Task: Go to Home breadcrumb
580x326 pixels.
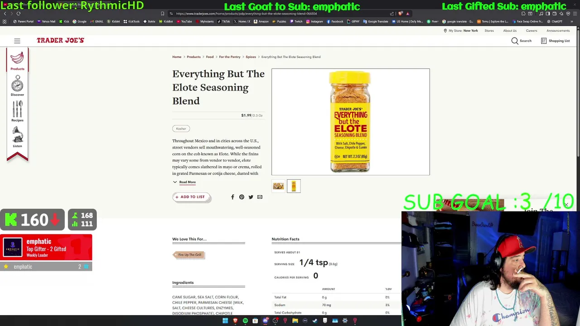Action: tap(177, 57)
